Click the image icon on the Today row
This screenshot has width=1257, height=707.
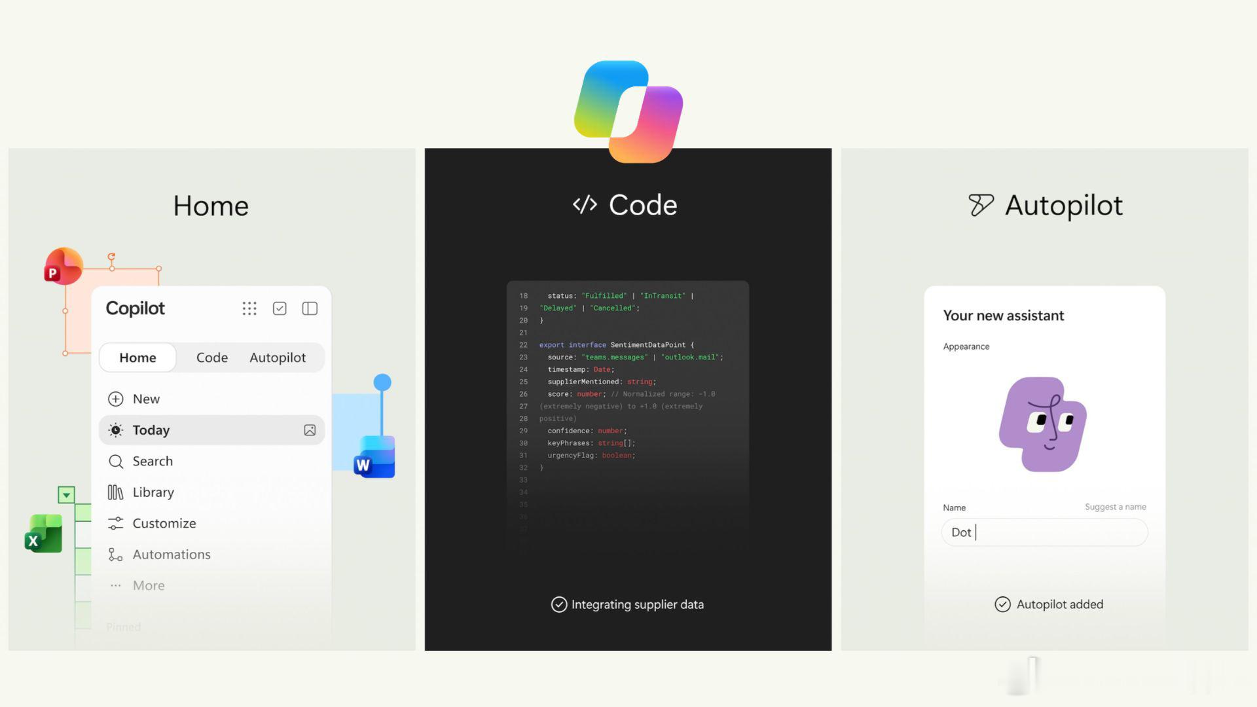310,430
